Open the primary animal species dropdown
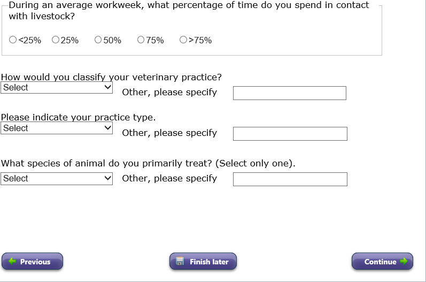This screenshot has height=282, width=426. pos(57,179)
